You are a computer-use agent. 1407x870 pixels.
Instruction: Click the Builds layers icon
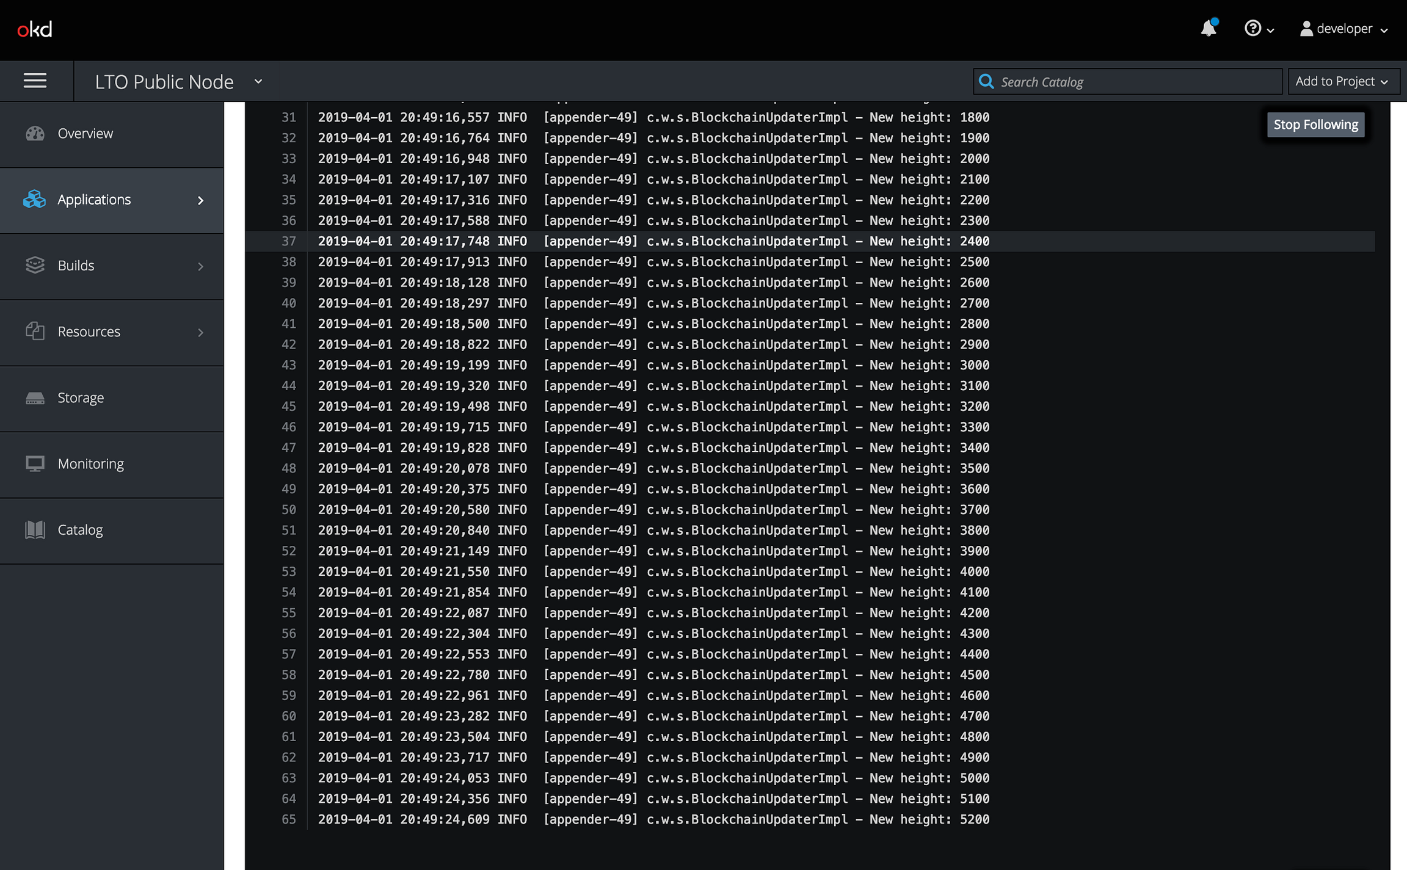click(35, 265)
